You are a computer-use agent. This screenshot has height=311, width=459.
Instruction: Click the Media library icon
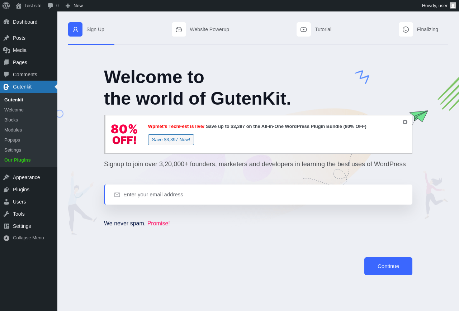point(6,50)
